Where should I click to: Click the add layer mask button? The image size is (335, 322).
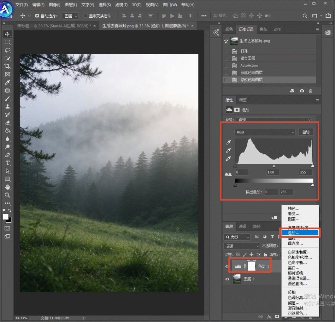[x=277, y=316]
